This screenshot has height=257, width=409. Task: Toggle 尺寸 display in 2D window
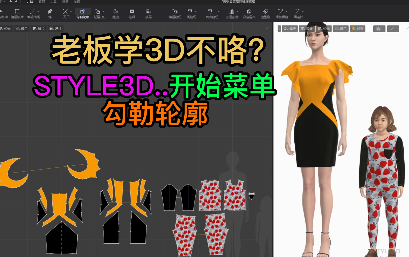click(x=55, y=29)
